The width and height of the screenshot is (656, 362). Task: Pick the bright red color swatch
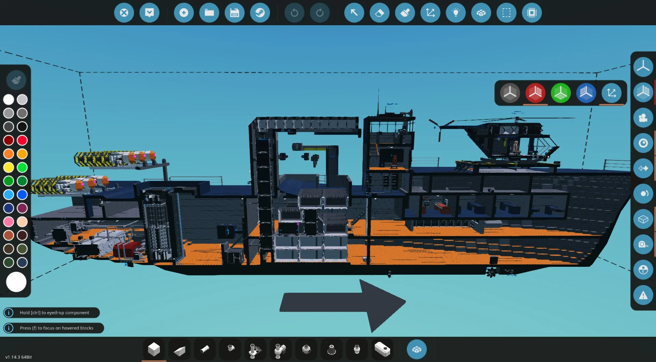pos(22,140)
